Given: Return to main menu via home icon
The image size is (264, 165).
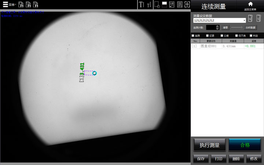Looking at the screenshot, I should point(251,5).
